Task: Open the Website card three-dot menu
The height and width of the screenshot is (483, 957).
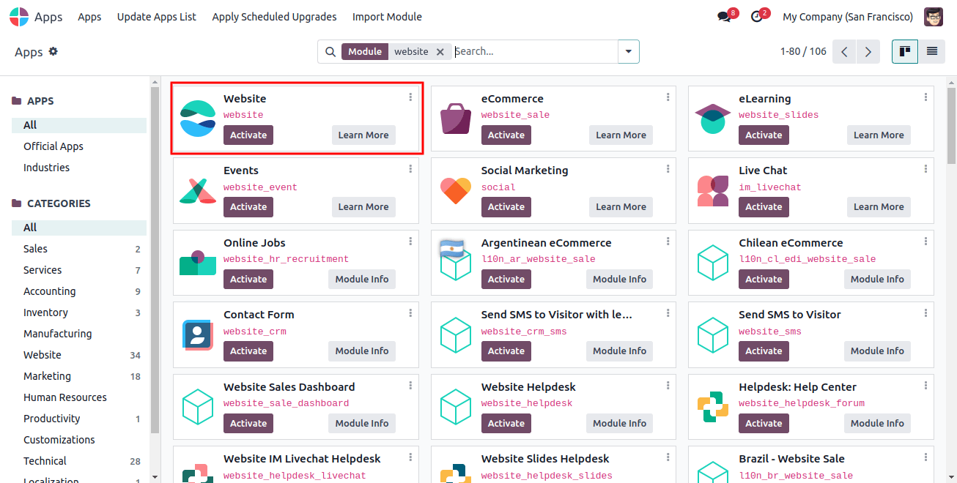Action: point(410,97)
